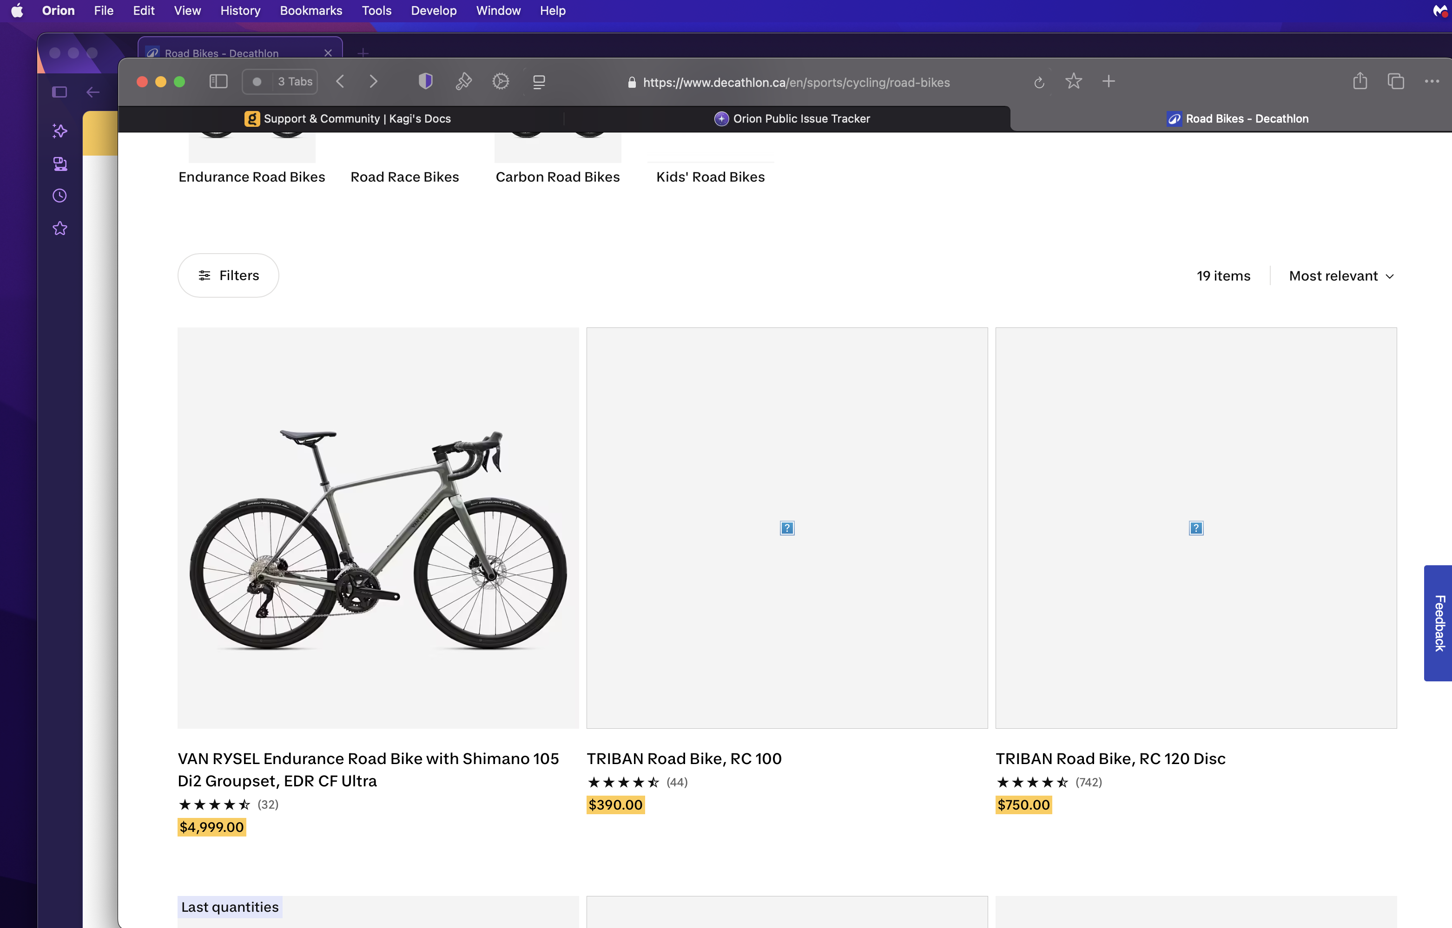The image size is (1452, 928).
Task: Expand the Most relevant sort dropdown
Action: [1342, 276]
